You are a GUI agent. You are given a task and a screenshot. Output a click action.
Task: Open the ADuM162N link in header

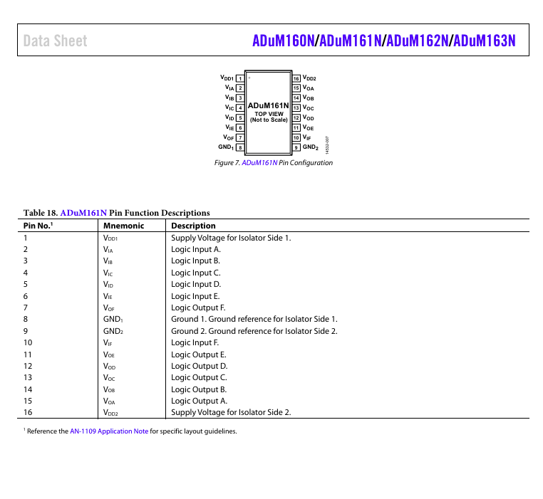[418, 41]
